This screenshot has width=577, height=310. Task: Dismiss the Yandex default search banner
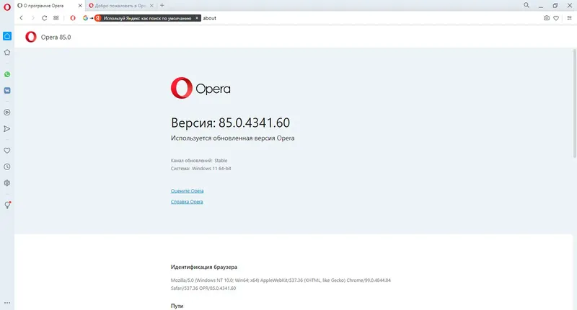pos(197,18)
